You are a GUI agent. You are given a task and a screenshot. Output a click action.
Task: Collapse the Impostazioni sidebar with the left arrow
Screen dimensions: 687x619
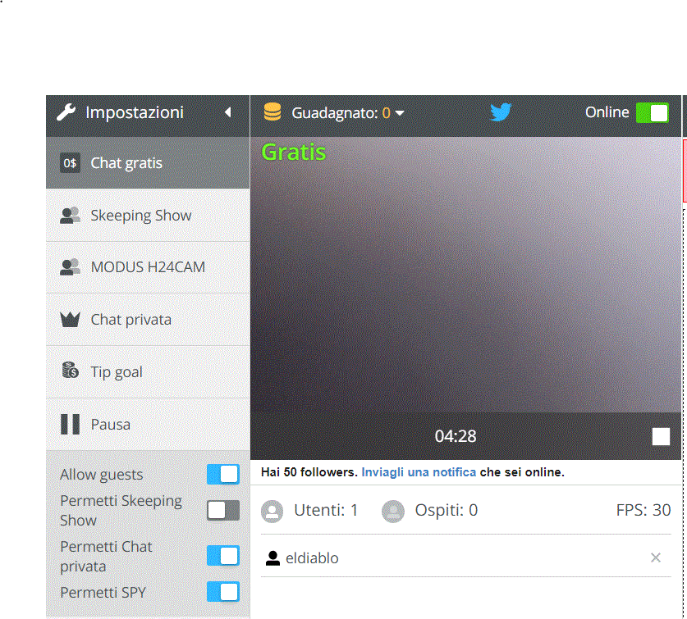pyautogui.click(x=228, y=112)
